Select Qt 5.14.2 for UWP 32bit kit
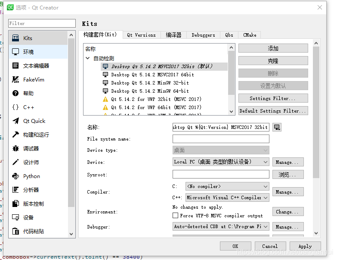Viewport: 337px width, 260px height. pyautogui.click(x=164, y=99)
